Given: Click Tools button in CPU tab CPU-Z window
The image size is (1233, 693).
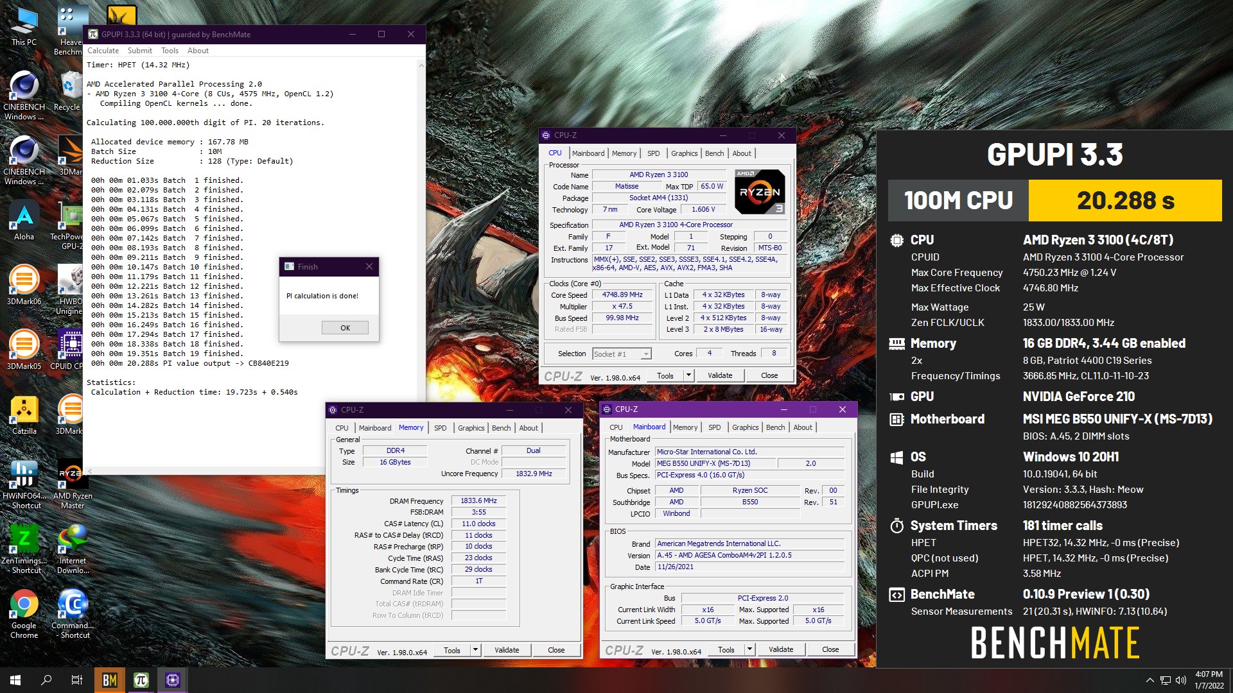Looking at the screenshot, I should [x=665, y=375].
